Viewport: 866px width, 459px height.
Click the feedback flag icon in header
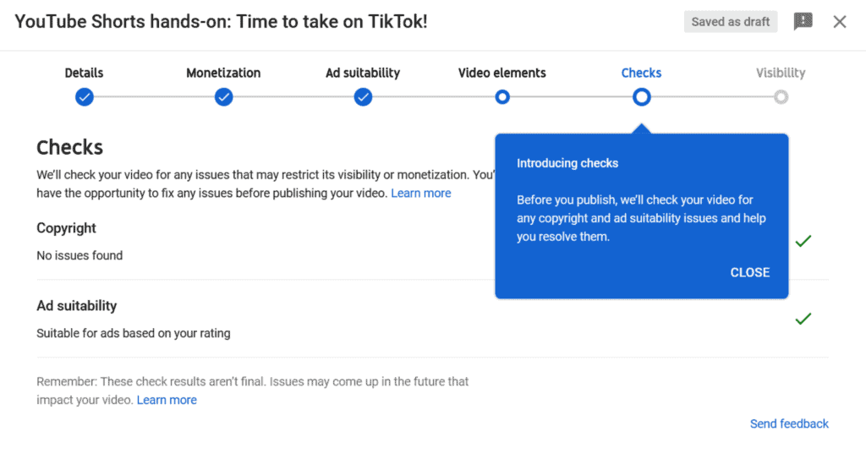coord(803,21)
